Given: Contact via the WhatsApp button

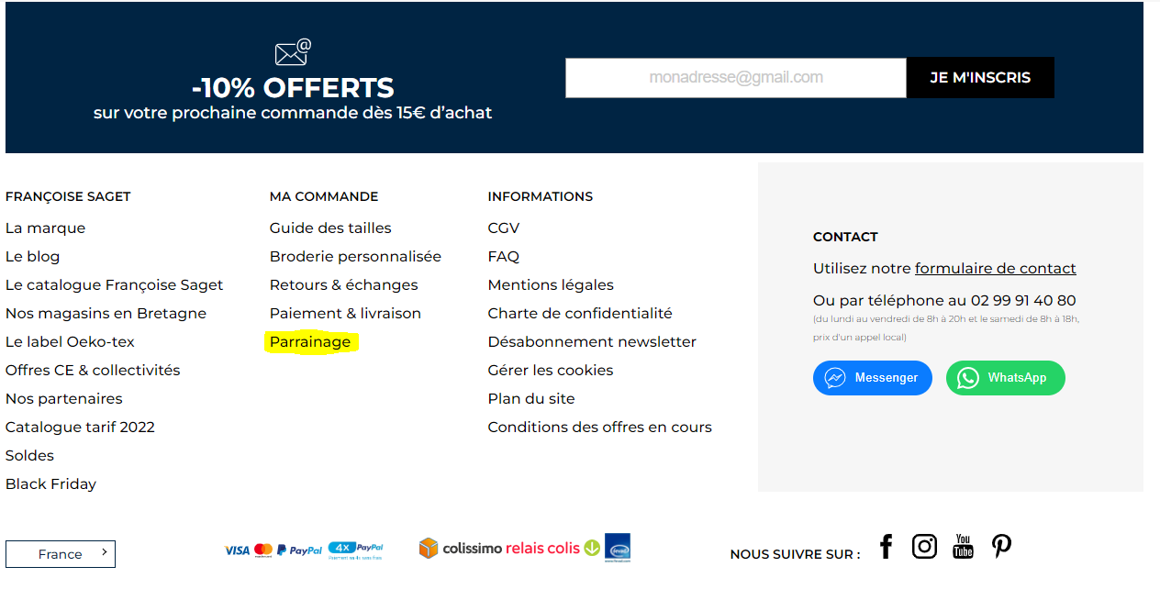Looking at the screenshot, I should [x=1005, y=378].
